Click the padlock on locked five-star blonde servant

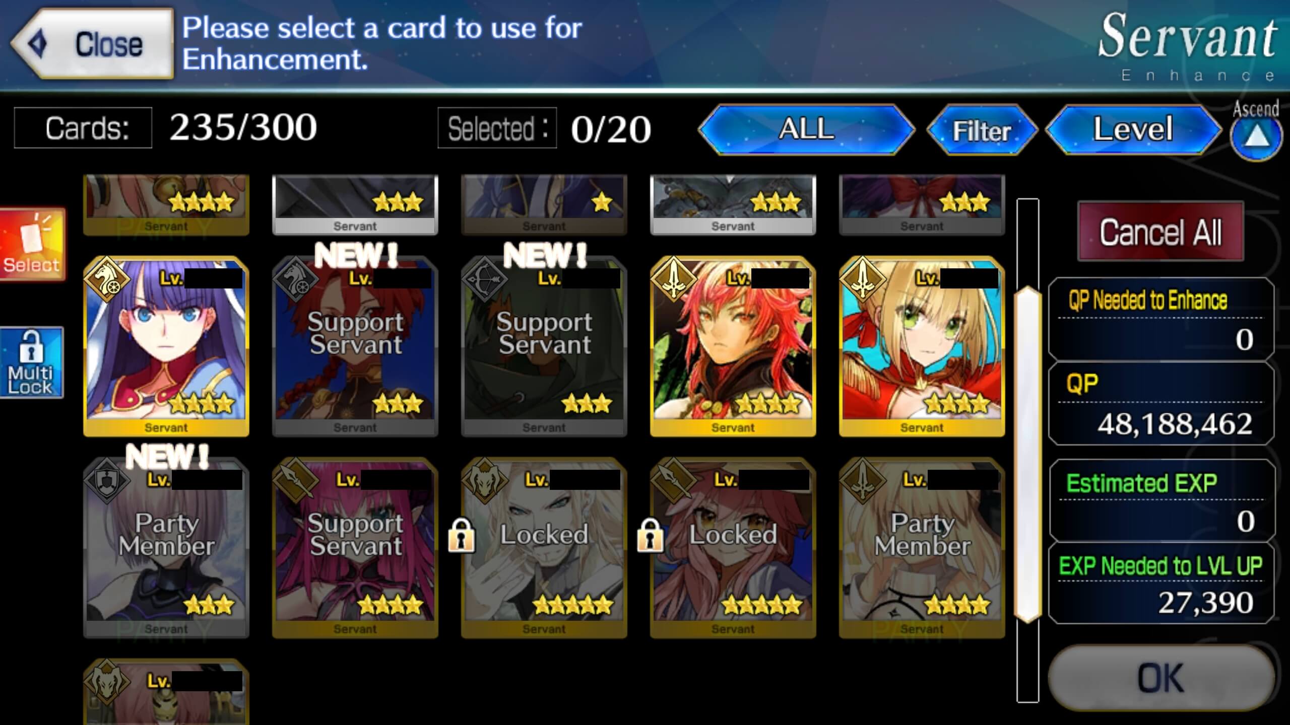pos(462,536)
